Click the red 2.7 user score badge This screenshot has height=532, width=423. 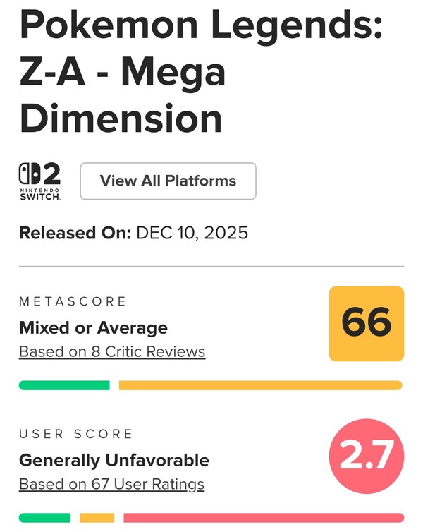point(367,457)
